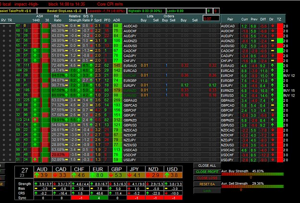Click the green TZ cell in AUDNZD row
Viewport: 300px width, 203px height.
[280, 41]
